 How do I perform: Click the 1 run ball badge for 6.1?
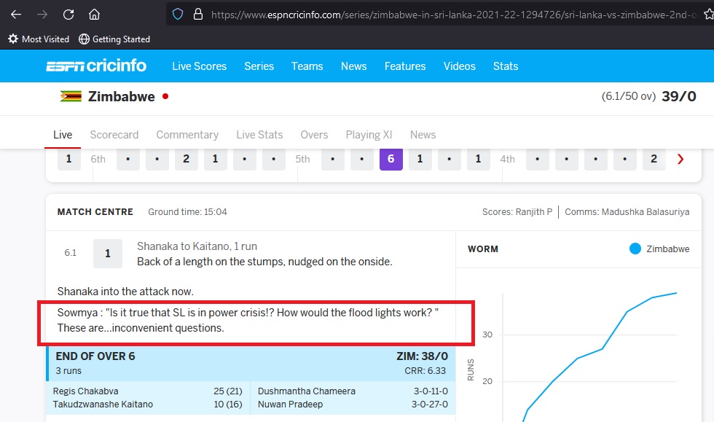click(x=108, y=254)
